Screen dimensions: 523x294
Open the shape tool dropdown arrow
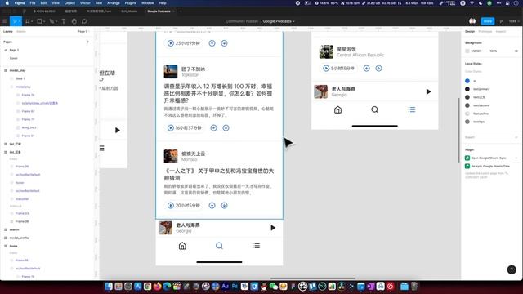(x=43, y=21)
